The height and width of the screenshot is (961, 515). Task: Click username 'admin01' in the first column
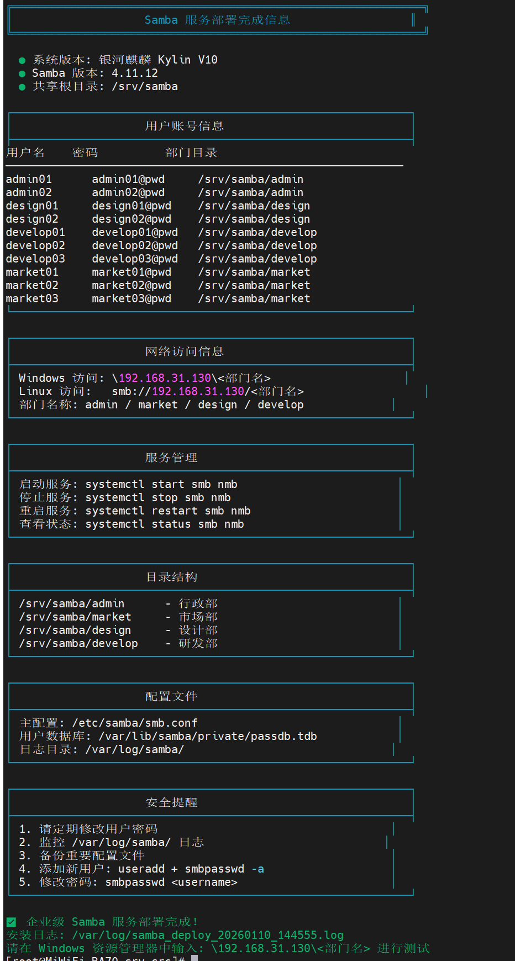(29, 179)
